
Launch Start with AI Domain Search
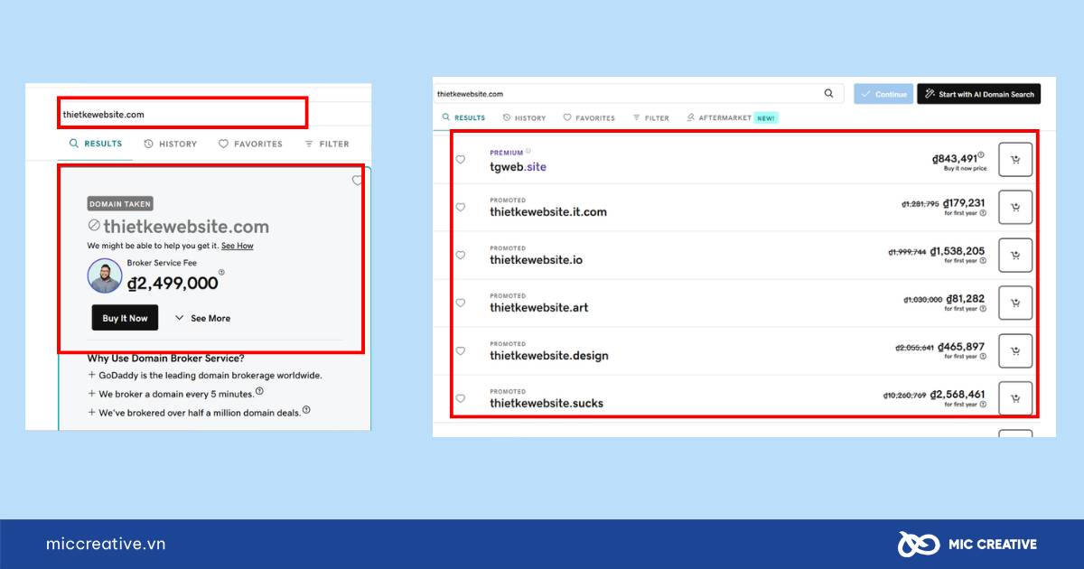click(979, 94)
